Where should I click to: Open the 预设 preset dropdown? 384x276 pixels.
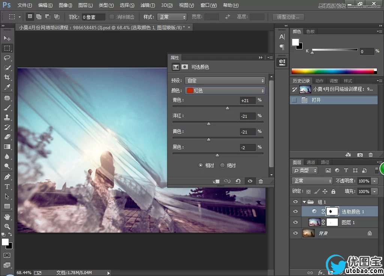coord(225,81)
